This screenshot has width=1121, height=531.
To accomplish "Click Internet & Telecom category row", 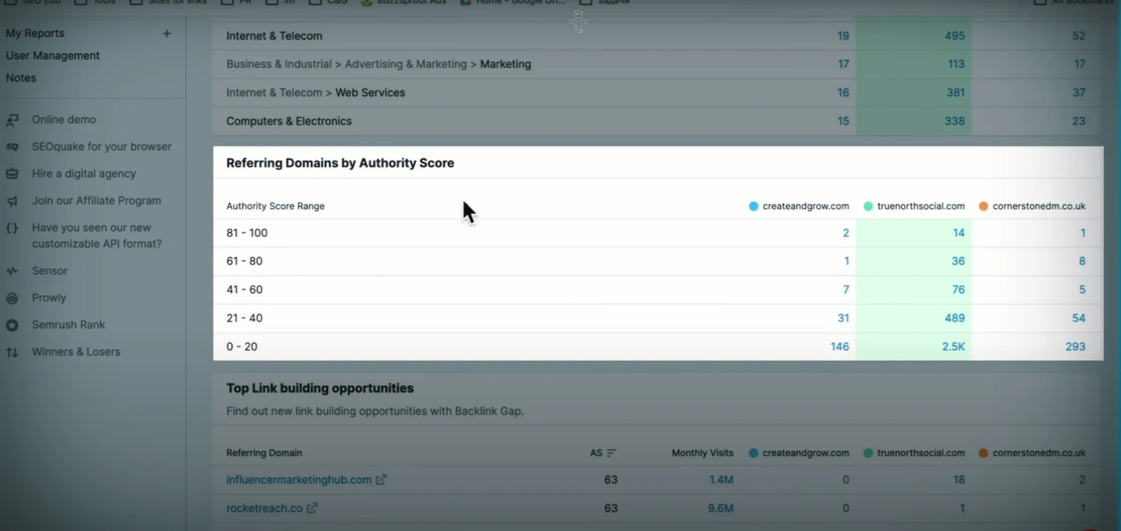I will (x=656, y=36).
